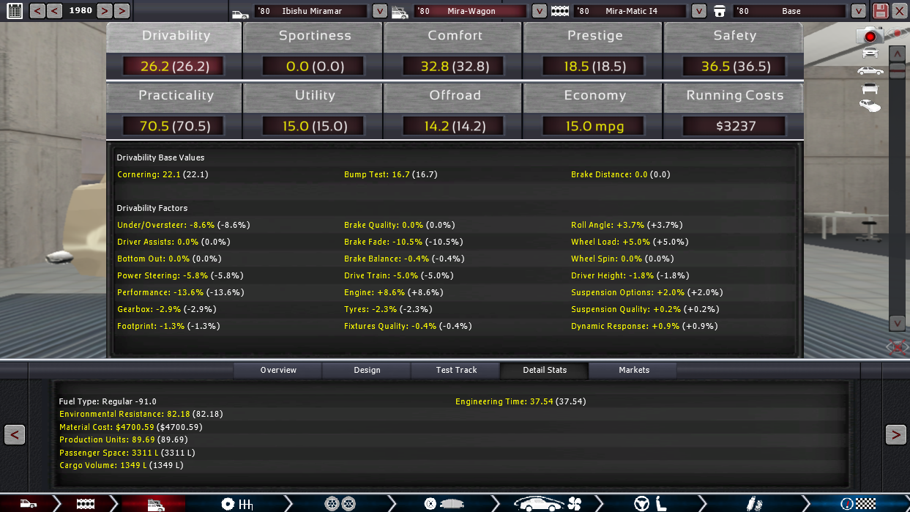The width and height of the screenshot is (910, 512).
Task: Click the '80 Mira-Wagon name field
Action: pos(470,11)
